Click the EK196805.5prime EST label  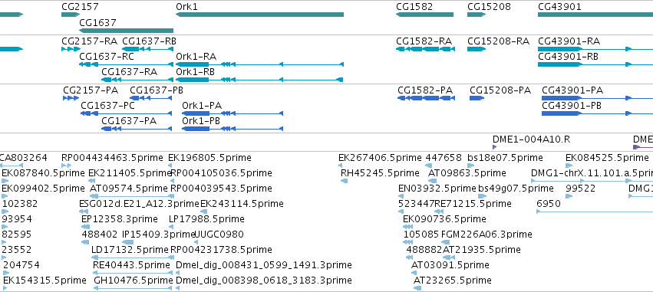pos(209,158)
